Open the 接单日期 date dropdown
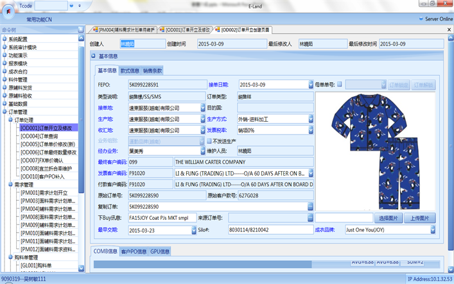 pyautogui.click(x=310, y=84)
